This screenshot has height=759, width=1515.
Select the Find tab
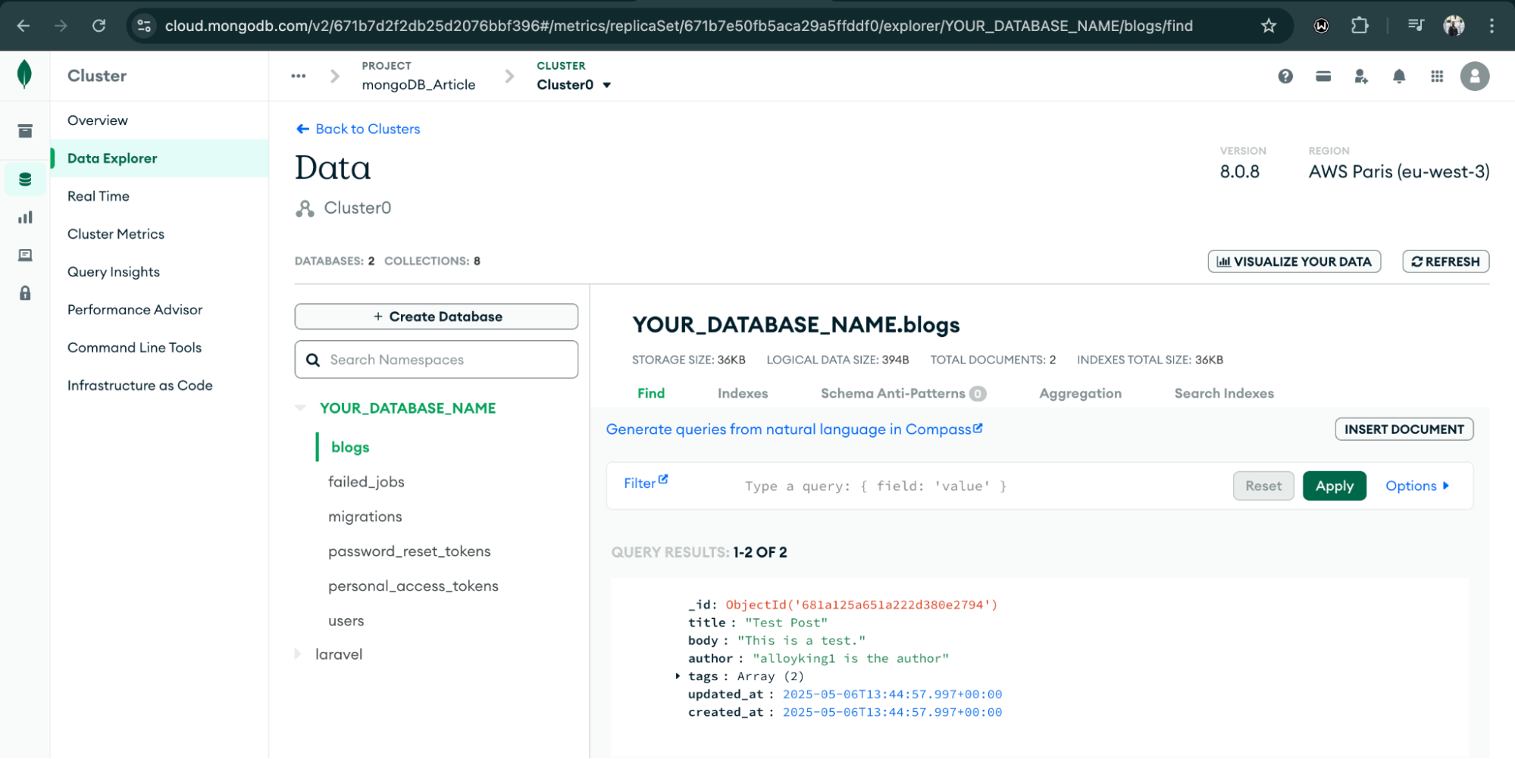(x=651, y=393)
